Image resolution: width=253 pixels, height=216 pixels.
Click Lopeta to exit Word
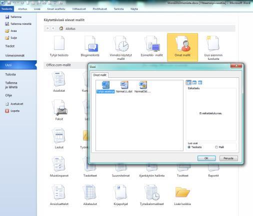[12, 111]
